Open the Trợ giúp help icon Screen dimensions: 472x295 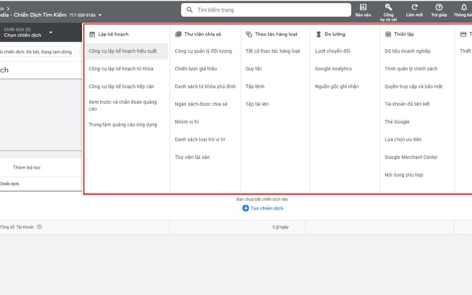pyautogui.click(x=438, y=7)
